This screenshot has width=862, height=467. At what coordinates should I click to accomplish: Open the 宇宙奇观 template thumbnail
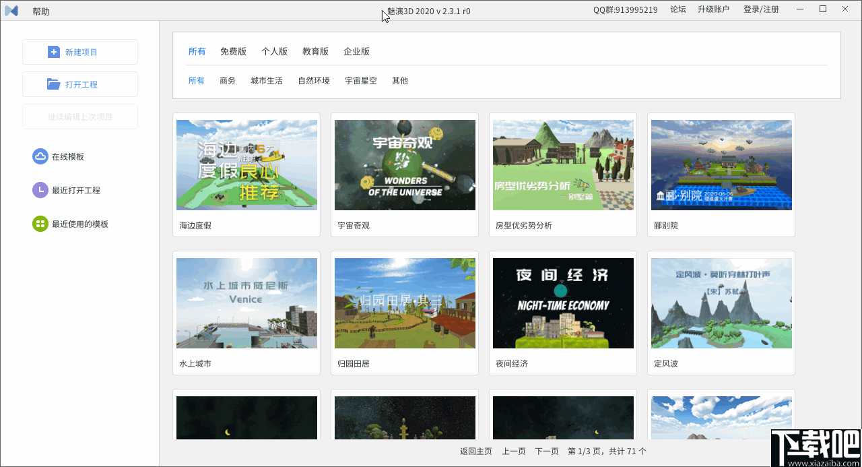[x=405, y=165]
